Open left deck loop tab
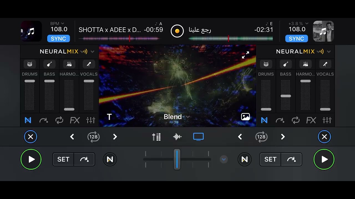This screenshot has height=199, width=355. pyautogui.click(x=59, y=120)
